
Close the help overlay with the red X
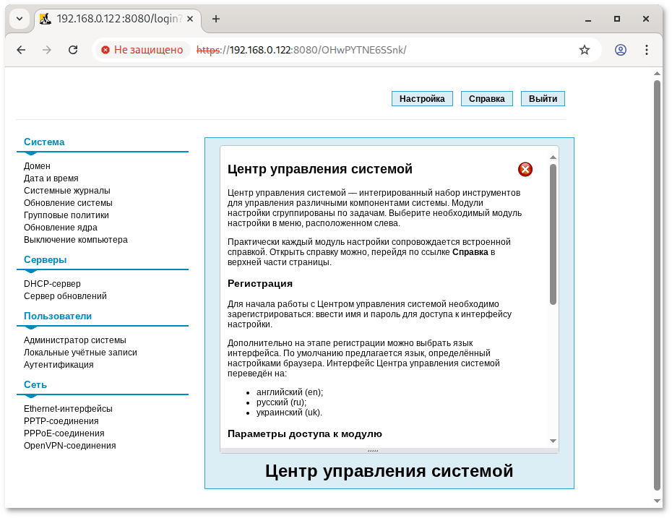[525, 169]
